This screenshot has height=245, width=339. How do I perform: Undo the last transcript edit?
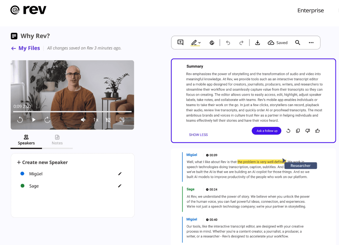(228, 43)
